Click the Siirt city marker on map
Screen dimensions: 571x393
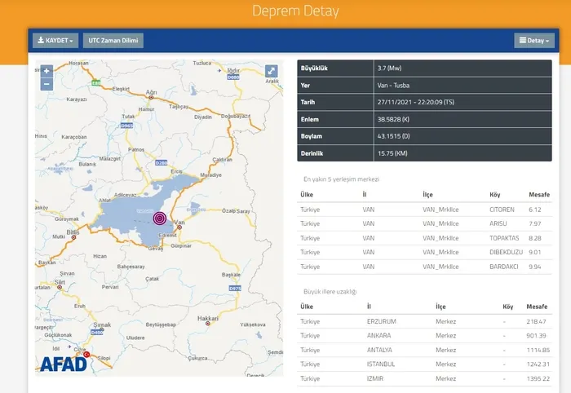[60, 287]
